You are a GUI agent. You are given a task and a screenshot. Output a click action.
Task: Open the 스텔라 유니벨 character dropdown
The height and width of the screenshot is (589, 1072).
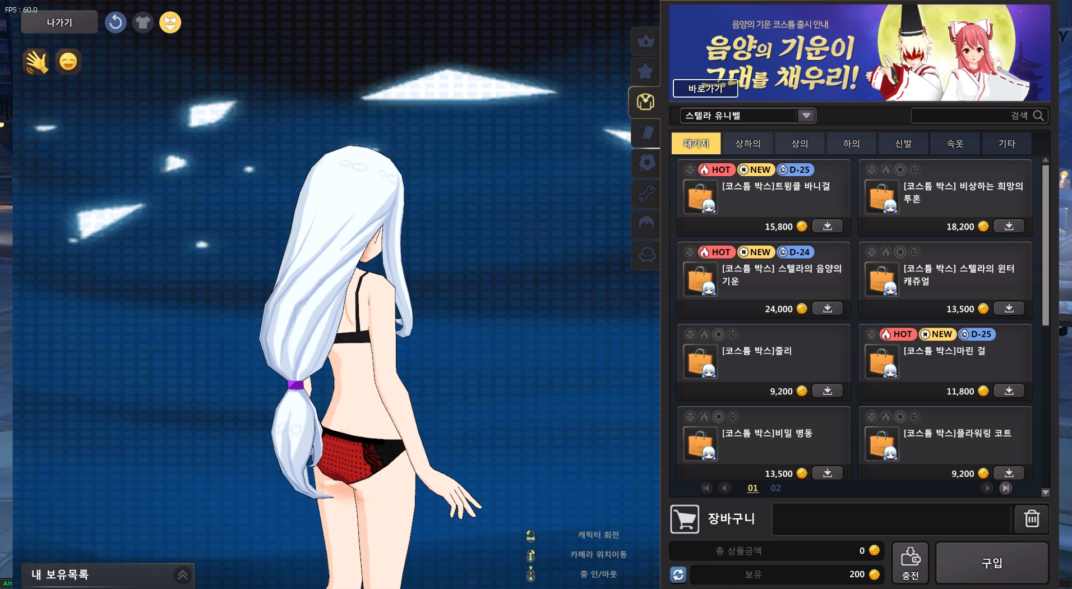click(806, 116)
